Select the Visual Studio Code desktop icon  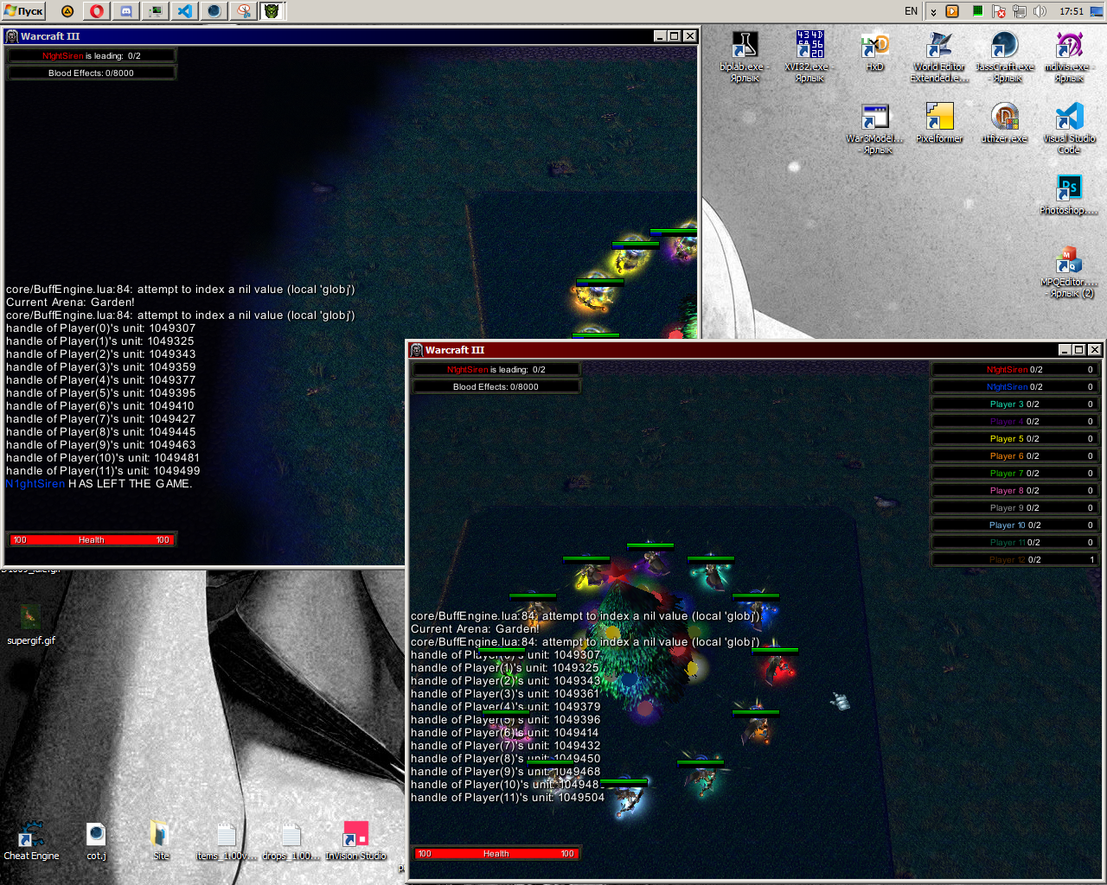1070,129
